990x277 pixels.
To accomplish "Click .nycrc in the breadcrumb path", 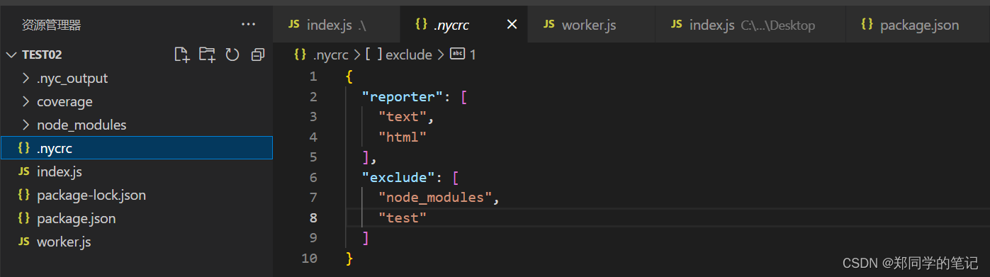I will click(330, 55).
